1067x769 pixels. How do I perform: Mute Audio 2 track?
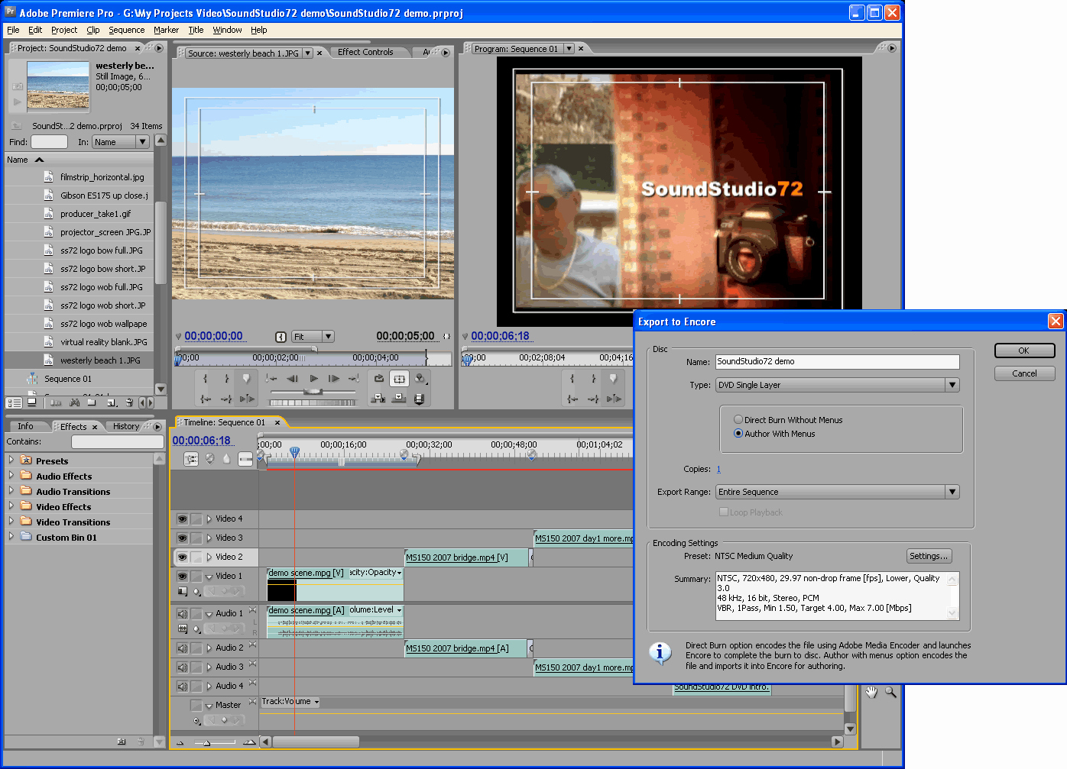[182, 648]
